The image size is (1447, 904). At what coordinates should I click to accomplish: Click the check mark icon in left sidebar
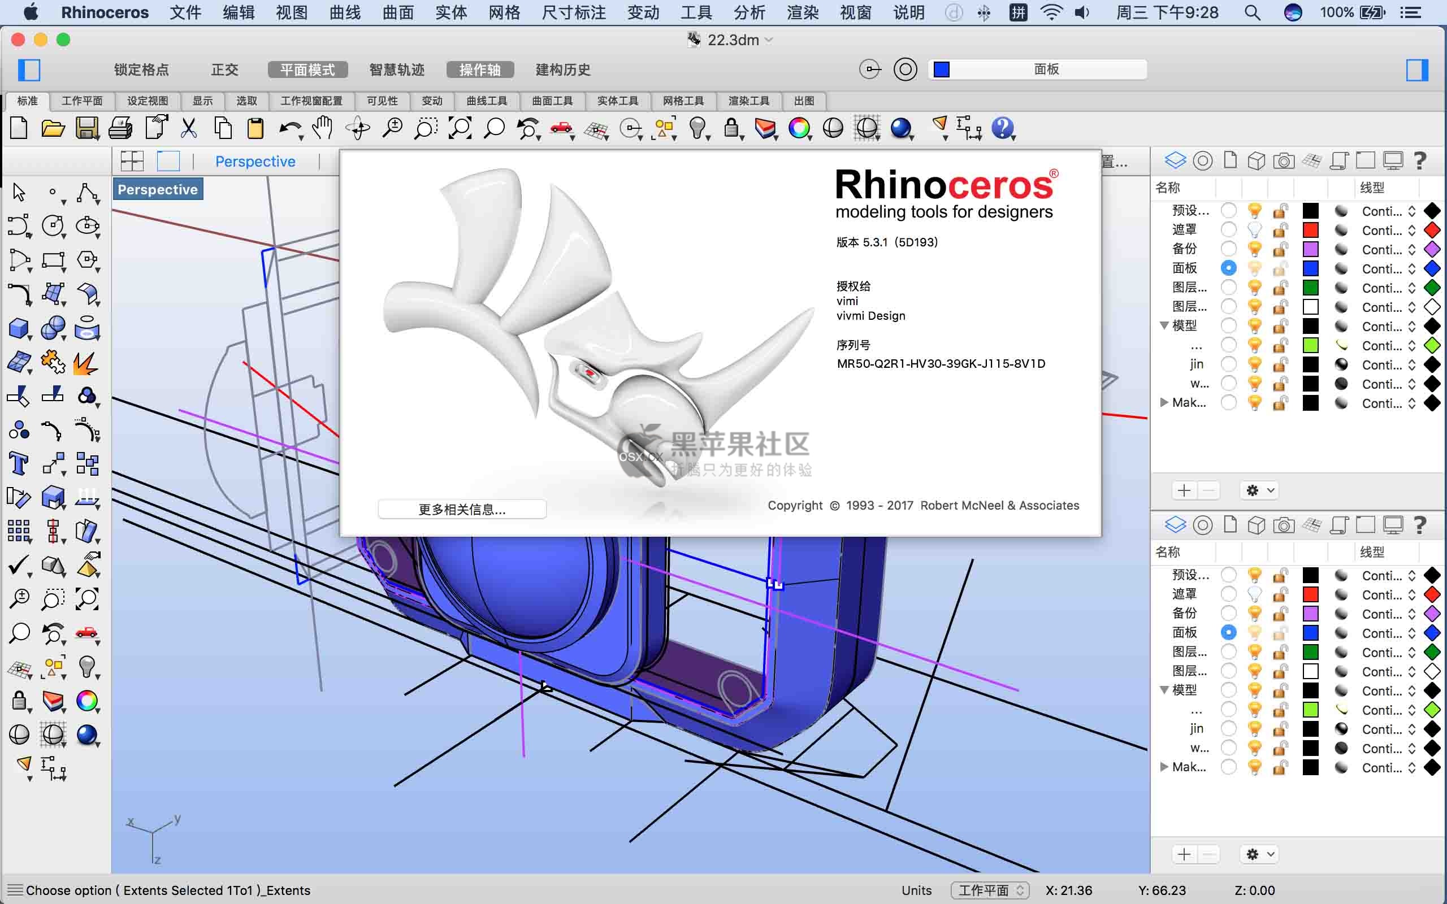[x=19, y=564]
